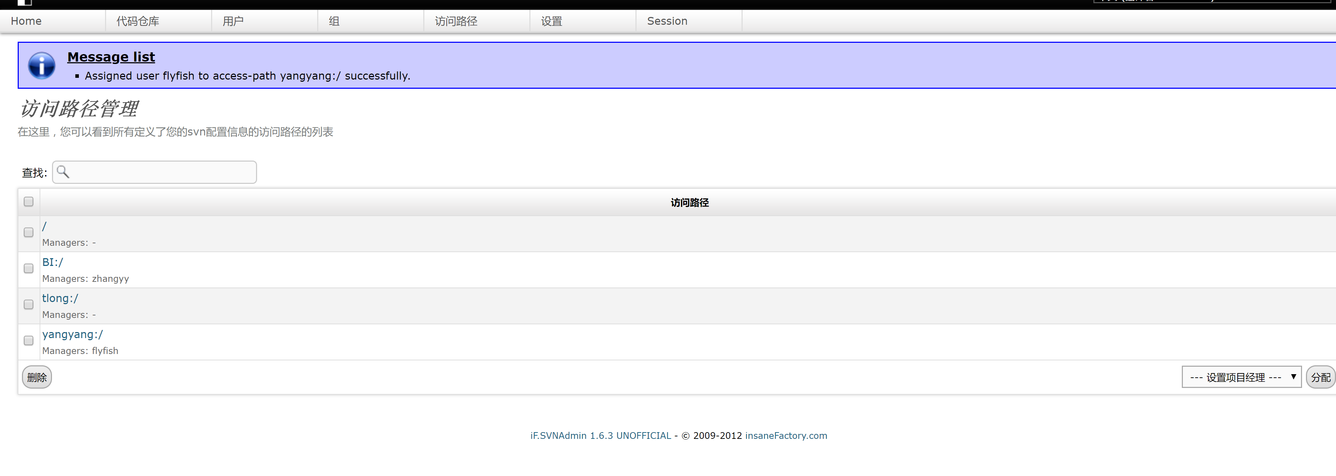
Task: Select the 访问路径 menu
Action: 456,21
